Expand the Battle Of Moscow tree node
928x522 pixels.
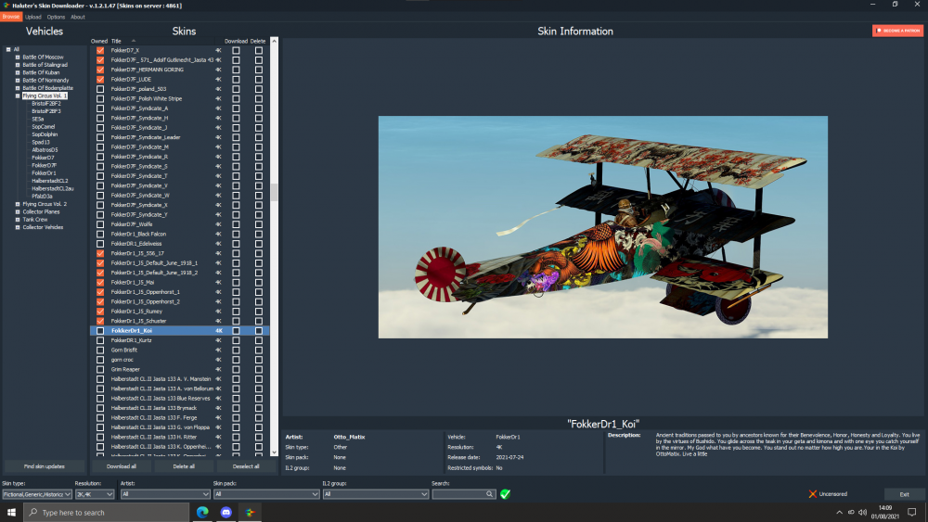[17, 57]
